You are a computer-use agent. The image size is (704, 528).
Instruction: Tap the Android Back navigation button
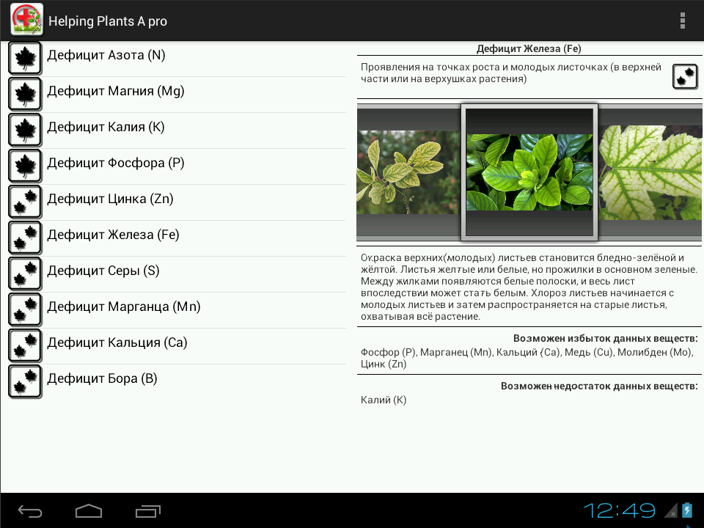(x=29, y=511)
